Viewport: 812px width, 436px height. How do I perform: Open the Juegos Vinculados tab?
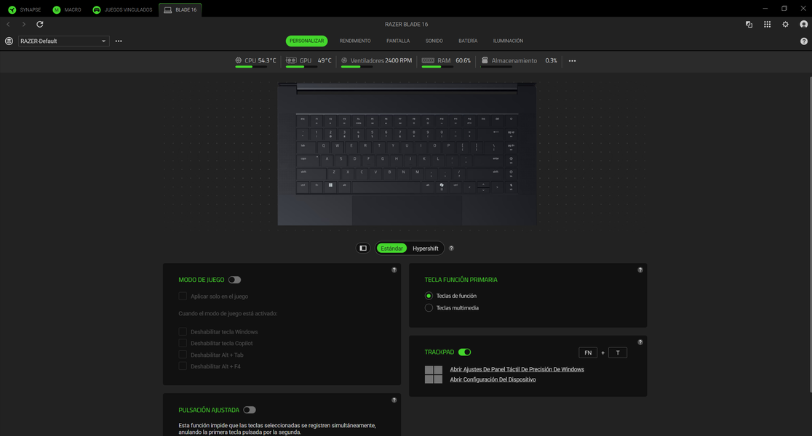point(122,10)
